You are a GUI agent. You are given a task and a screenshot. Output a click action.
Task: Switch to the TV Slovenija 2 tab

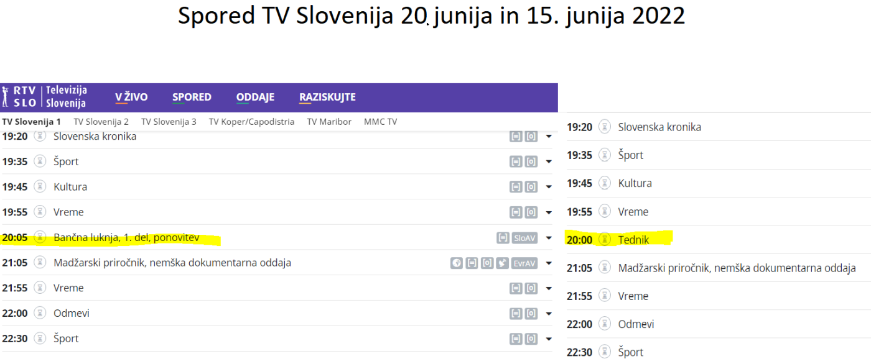[101, 122]
